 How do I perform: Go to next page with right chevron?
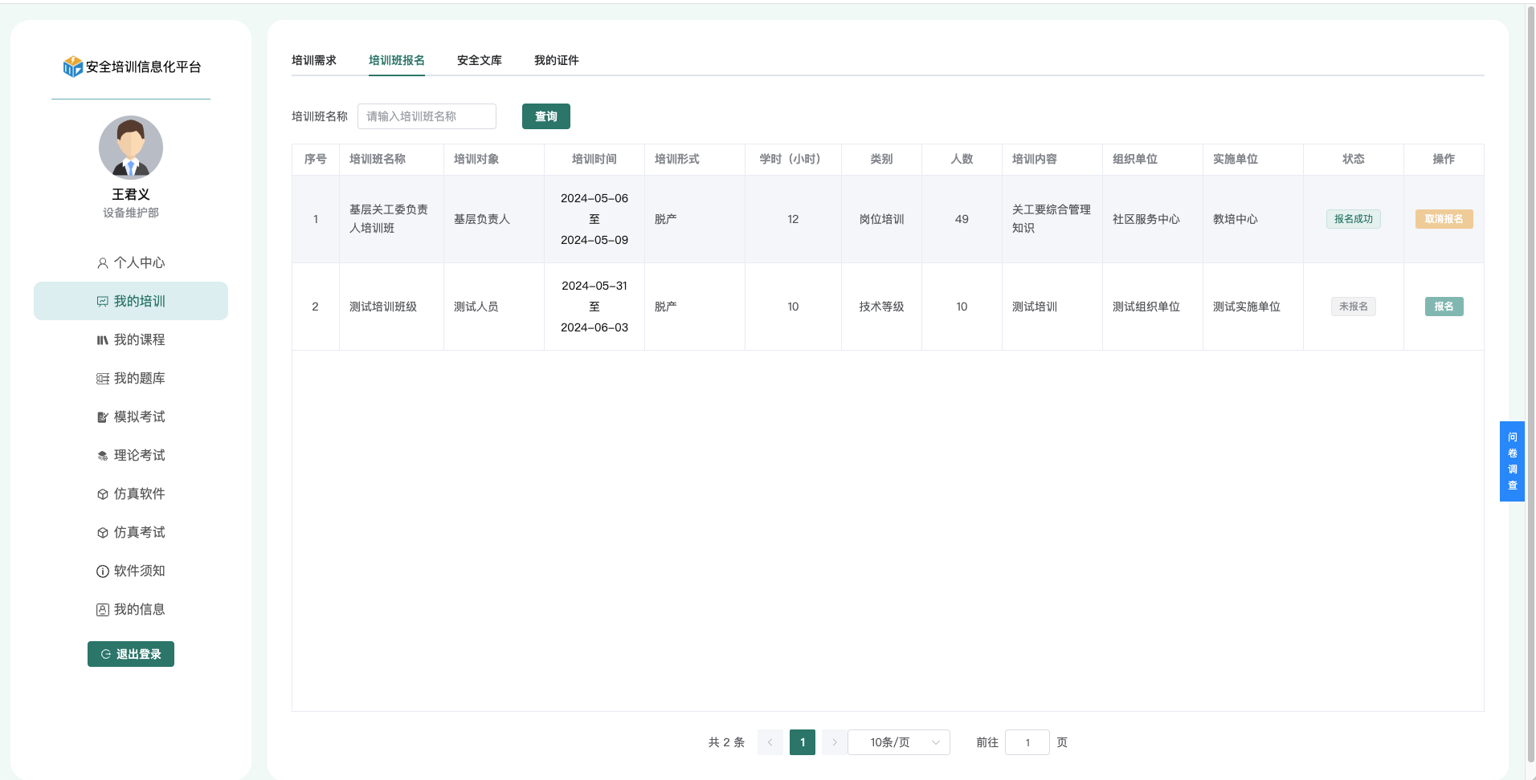click(x=834, y=742)
